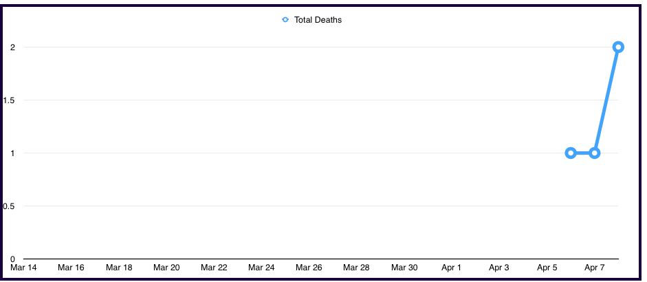Click the Total Deaths legend marker icon
The height and width of the screenshot is (282, 647).
click(x=285, y=20)
